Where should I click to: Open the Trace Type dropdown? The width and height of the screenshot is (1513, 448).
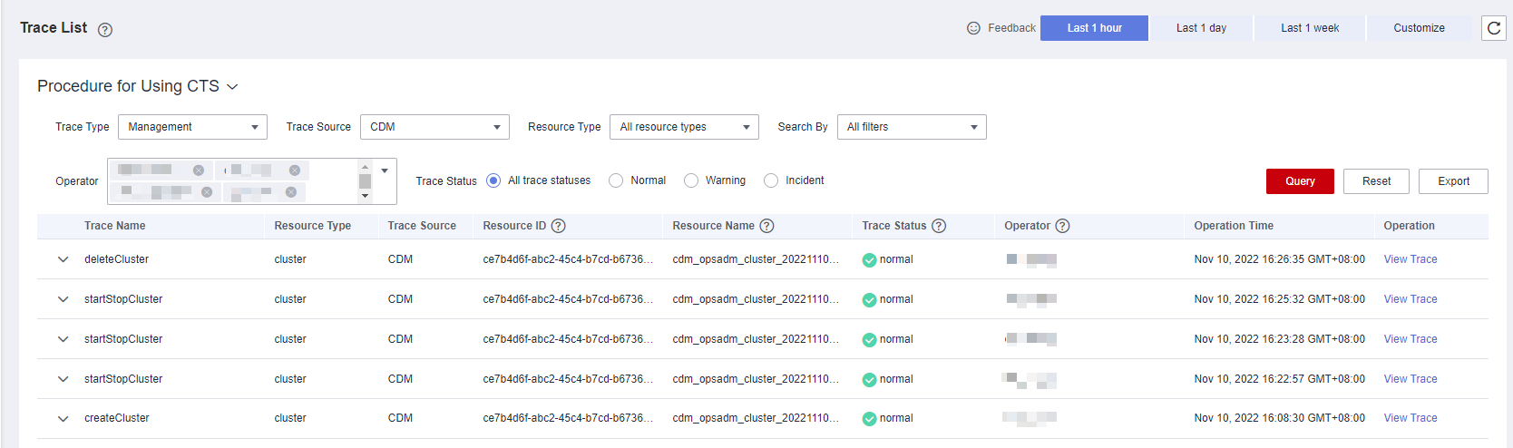point(192,127)
